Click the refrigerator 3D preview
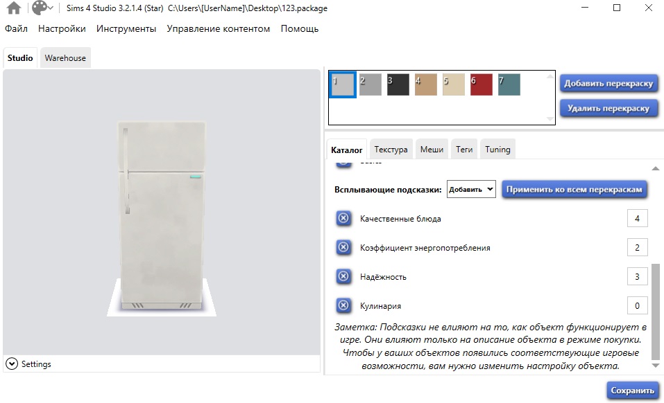The image size is (664, 403). click(162, 216)
